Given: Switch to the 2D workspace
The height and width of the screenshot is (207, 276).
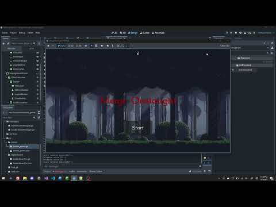Looking at the screenshot, I should point(114,33).
